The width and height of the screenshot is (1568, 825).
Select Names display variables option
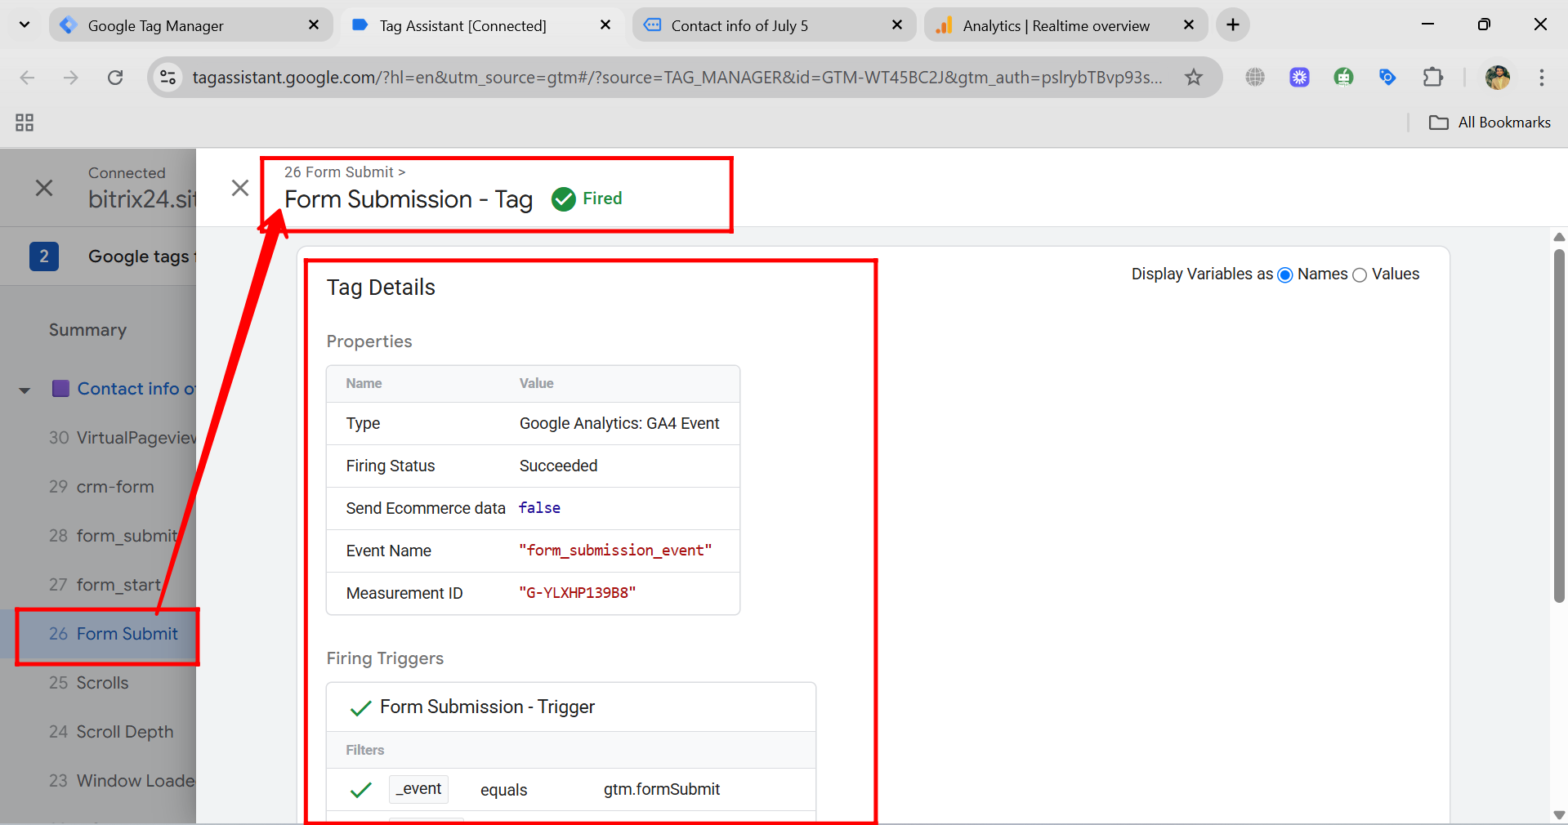click(1284, 274)
